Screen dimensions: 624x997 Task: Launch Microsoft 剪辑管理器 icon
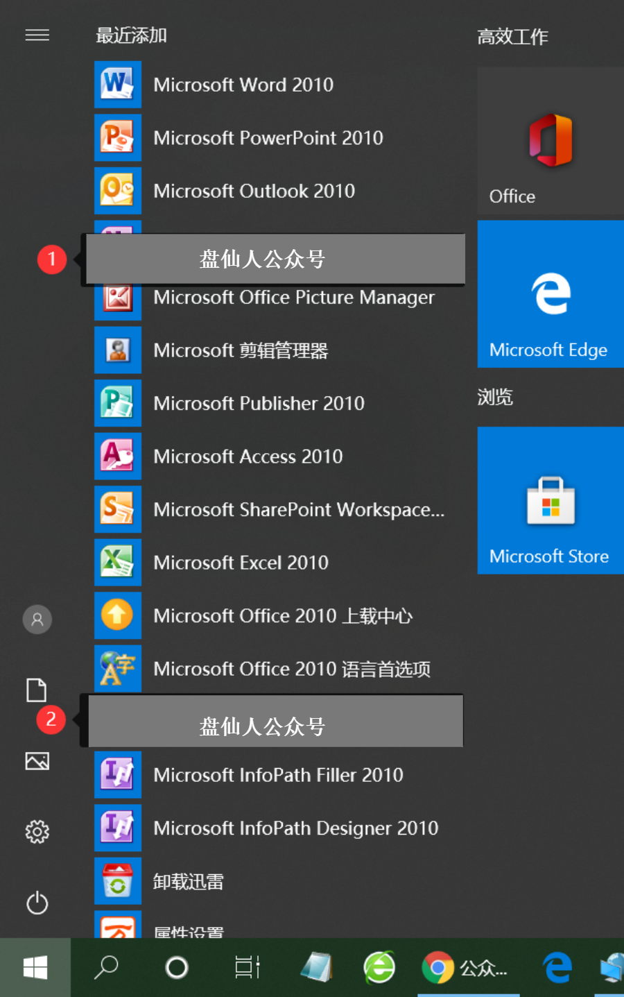[118, 350]
